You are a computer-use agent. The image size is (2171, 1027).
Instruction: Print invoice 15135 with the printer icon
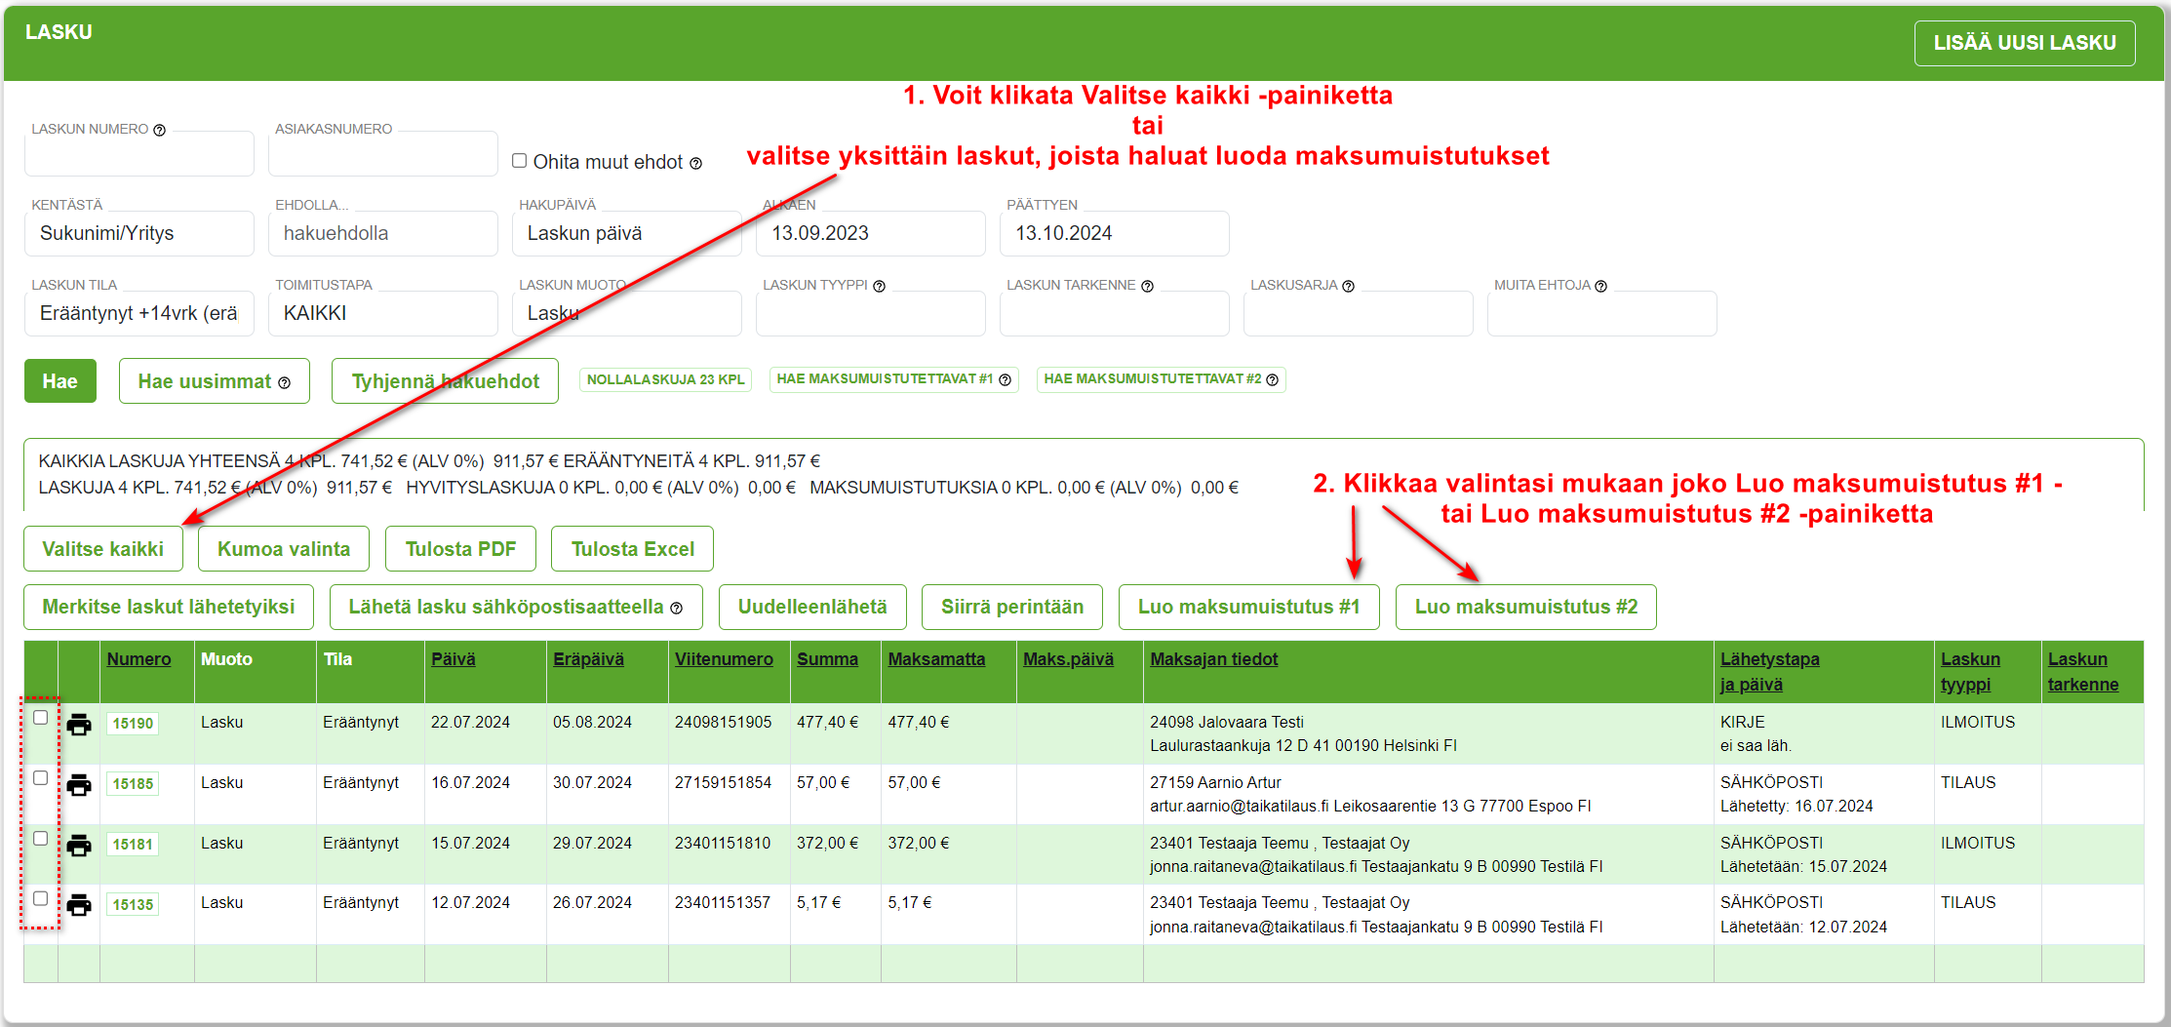tap(79, 905)
